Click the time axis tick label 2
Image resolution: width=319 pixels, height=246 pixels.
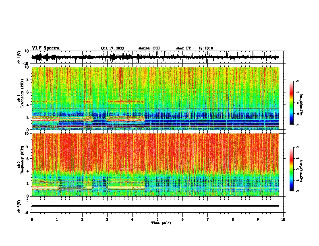[x=82, y=219]
